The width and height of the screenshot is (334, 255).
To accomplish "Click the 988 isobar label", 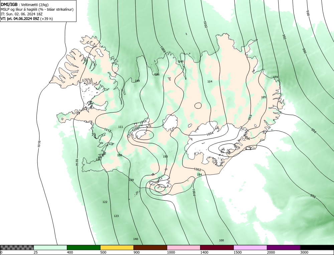I will click(x=308, y=13).
